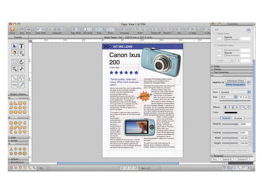Viewport: 262px width, 196px height.
Task: Expand the Image inspector section
Action: (232, 66)
